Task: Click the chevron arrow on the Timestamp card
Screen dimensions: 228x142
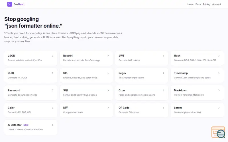Action: point(219,73)
